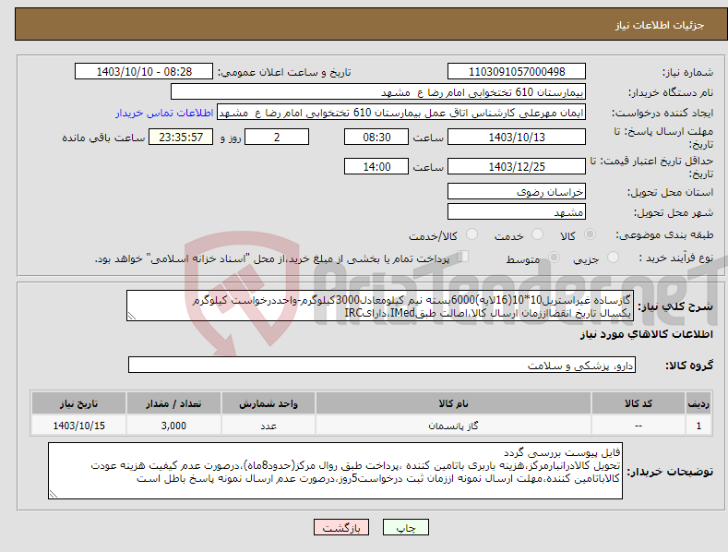The width and height of the screenshot is (728, 552).
Task: Select the کالا/خدمت radio button
Action: point(471,234)
